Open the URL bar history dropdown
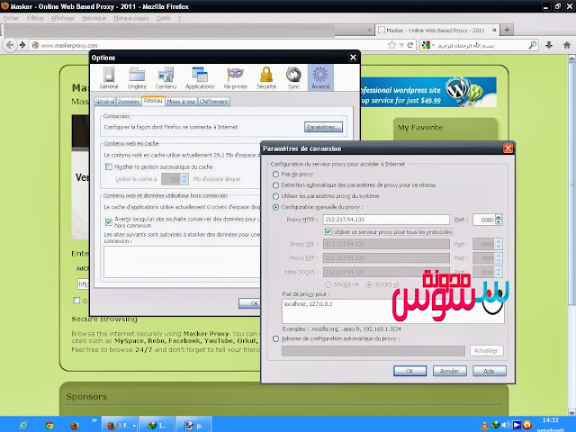This screenshot has width=576, height=432. [x=401, y=45]
